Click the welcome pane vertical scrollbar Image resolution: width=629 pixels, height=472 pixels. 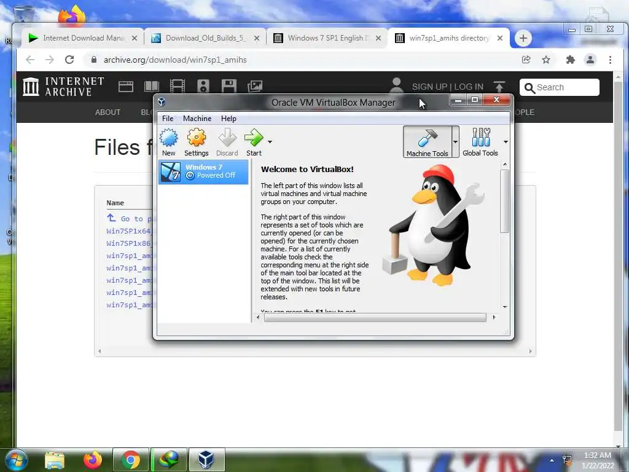coord(505,201)
